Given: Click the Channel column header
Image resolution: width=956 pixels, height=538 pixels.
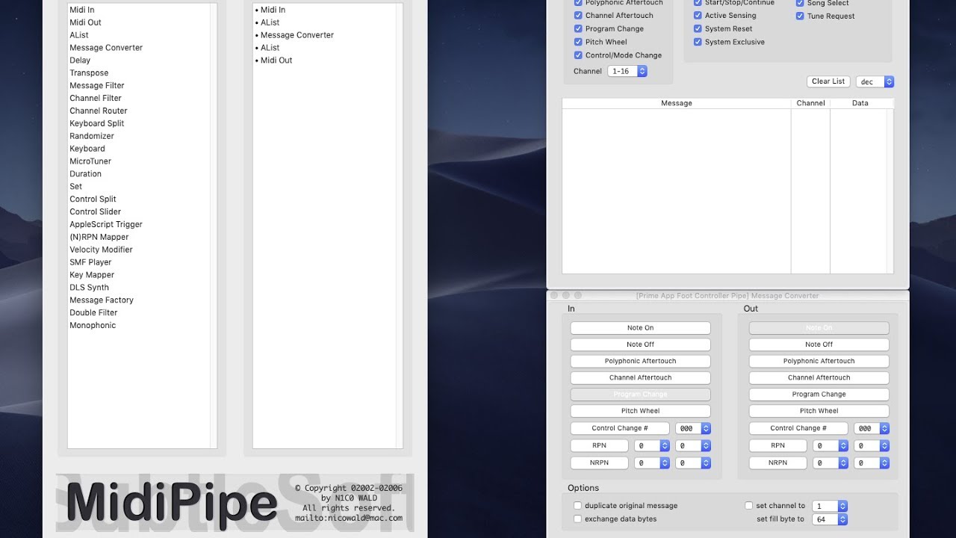Looking at the screenshot, I should (810, 103).
